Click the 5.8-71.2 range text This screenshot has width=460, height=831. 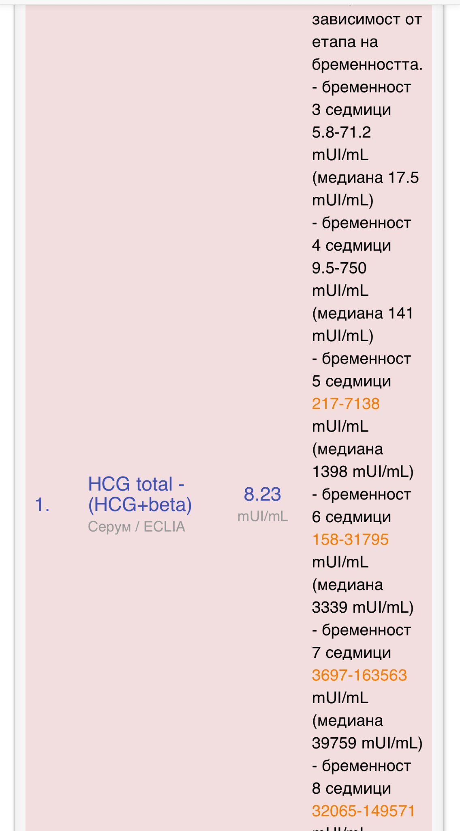341,132
